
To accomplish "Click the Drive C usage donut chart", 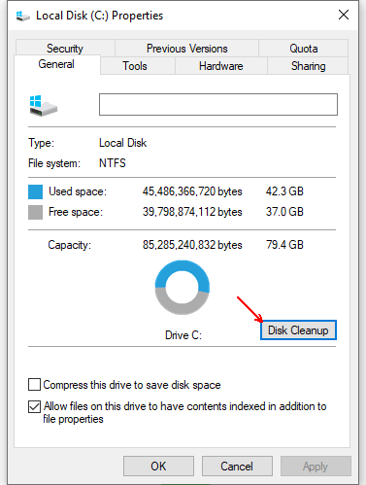I will click(x=183, y=288).
